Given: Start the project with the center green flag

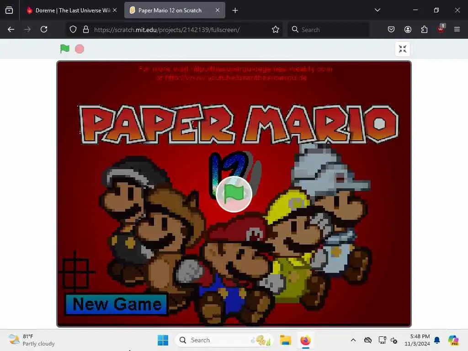Looking at the screenshot, I should tap(234, 194).
